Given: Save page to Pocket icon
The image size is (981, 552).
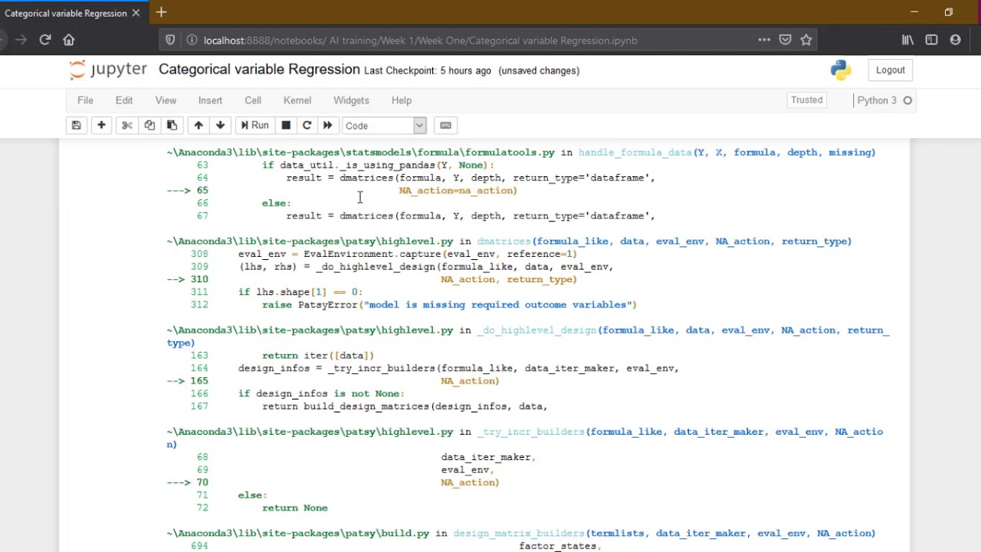Looking at the screenshot, I should pos(786,40).
